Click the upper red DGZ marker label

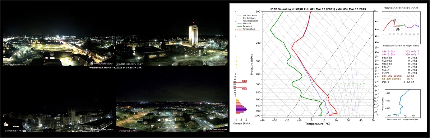[244, 81]
